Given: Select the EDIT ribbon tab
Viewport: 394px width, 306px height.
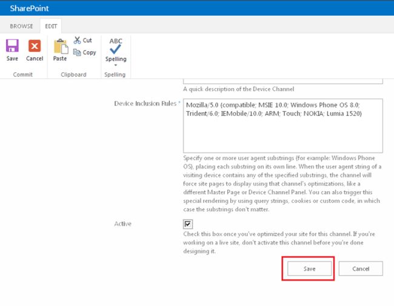Looking at the screenshot, I should [51, 26].
